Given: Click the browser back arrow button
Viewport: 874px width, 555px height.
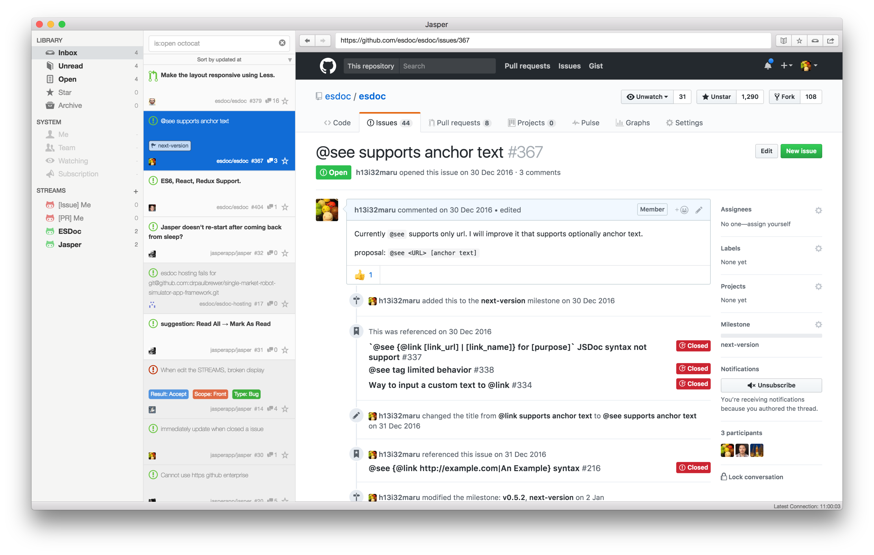Looking at the screenshot, I should 307,41.
